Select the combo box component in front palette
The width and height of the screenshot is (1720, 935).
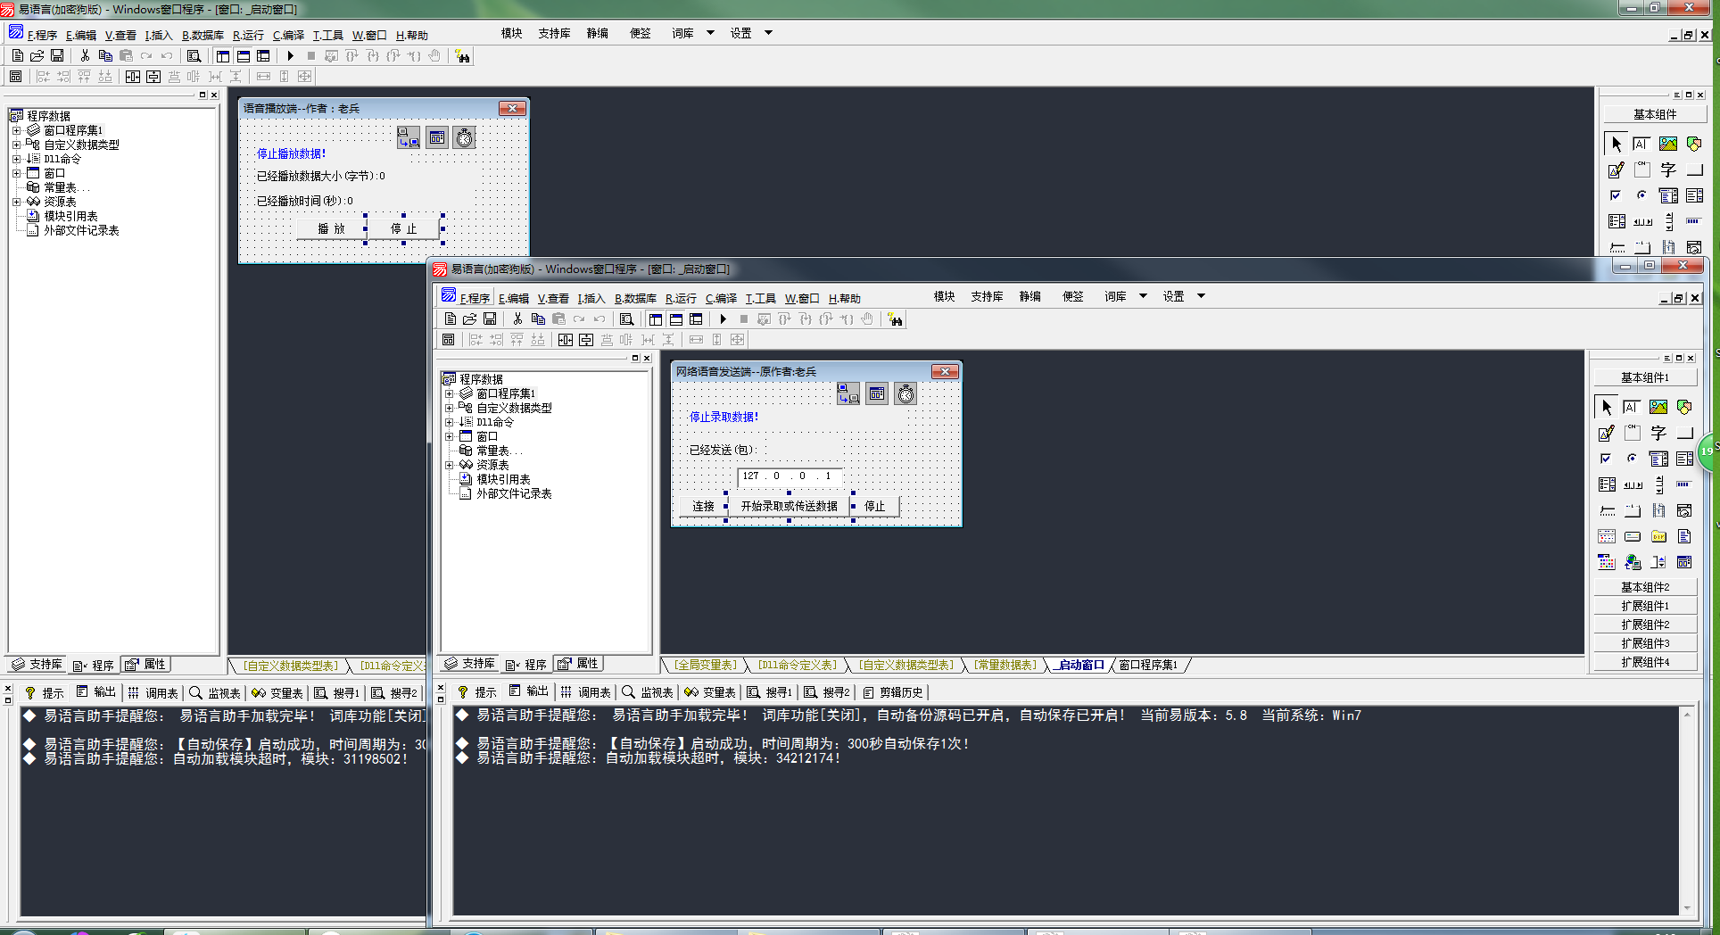(1658, 459)
